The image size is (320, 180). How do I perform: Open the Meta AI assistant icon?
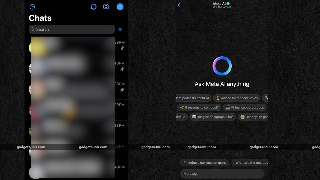coord(94,7)
